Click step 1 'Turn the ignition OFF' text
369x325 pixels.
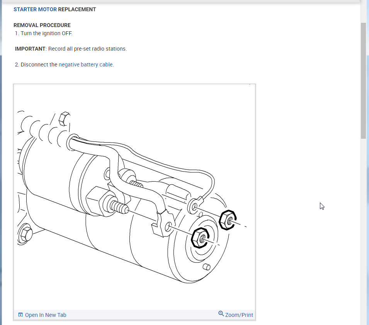coord(46,33)
